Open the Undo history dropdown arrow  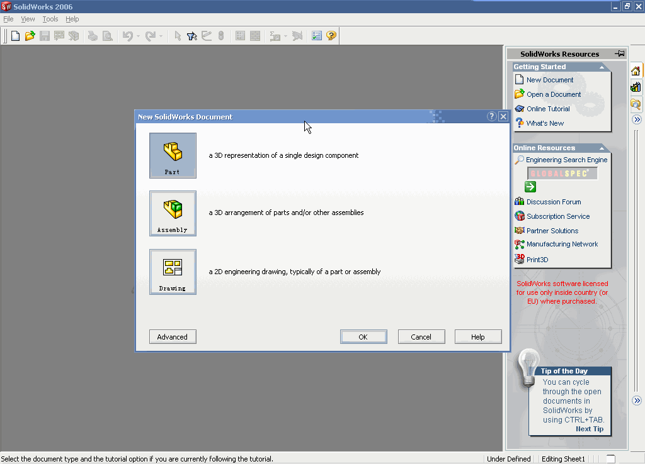point(138,36)
